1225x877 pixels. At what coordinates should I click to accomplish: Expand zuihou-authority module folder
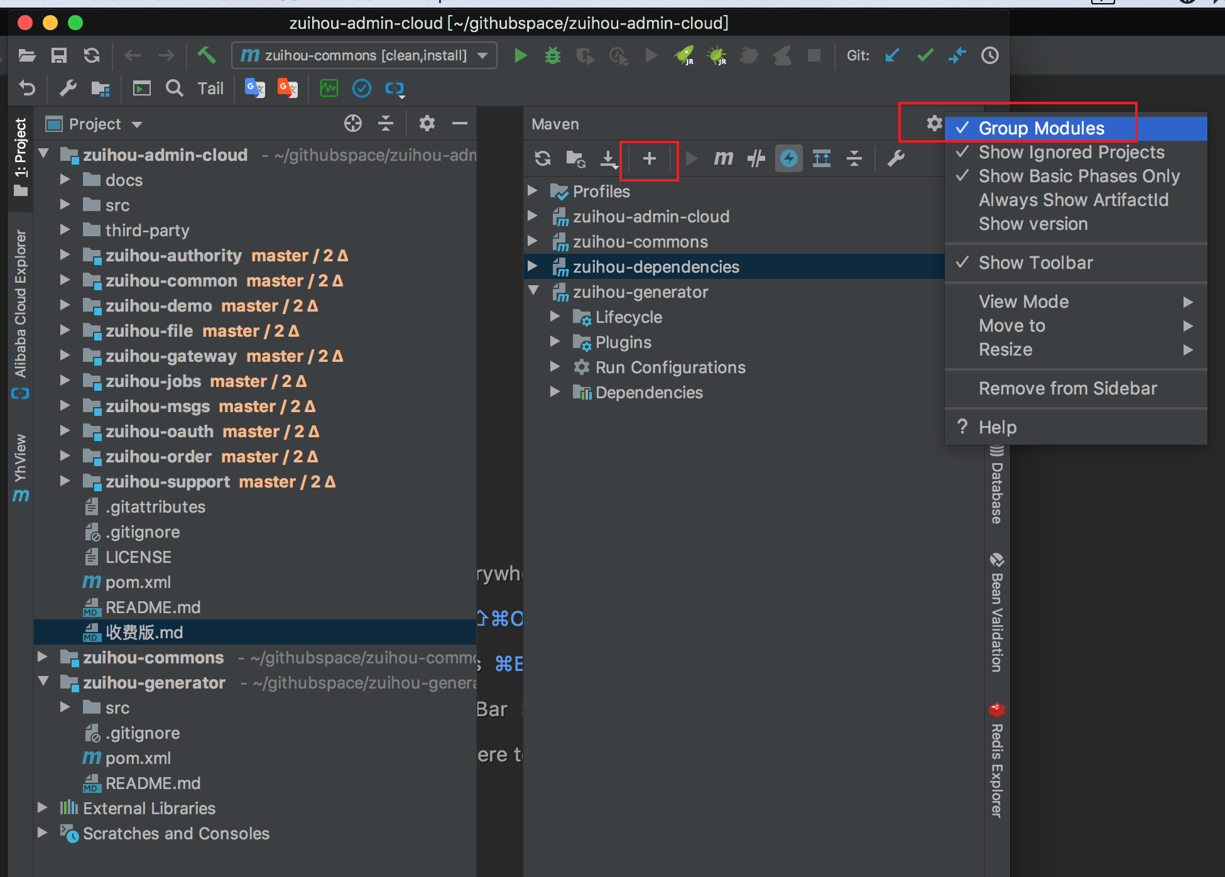pos(65,254)
